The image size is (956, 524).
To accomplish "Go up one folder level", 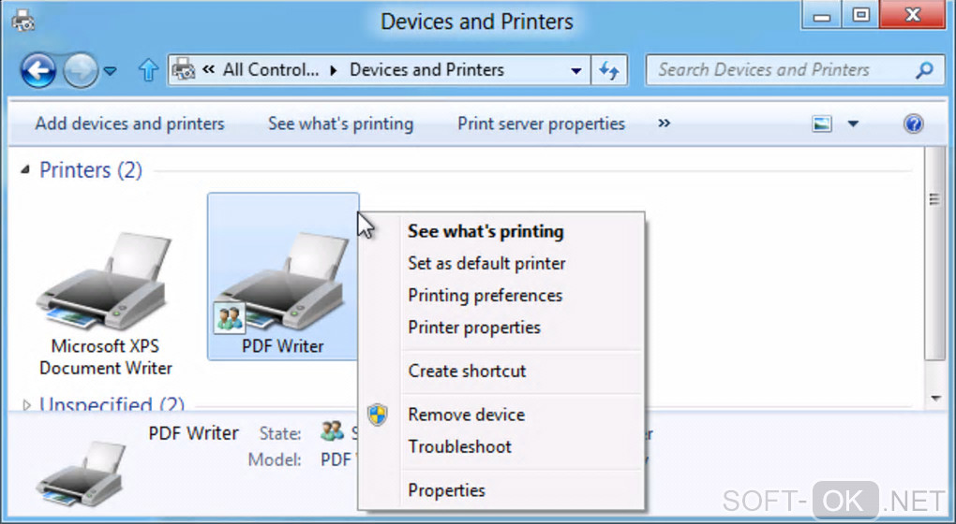I will point(148,70).
